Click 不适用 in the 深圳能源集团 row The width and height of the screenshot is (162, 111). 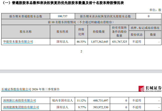[137, 107]
